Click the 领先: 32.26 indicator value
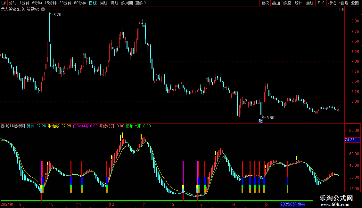 [36, 126]
